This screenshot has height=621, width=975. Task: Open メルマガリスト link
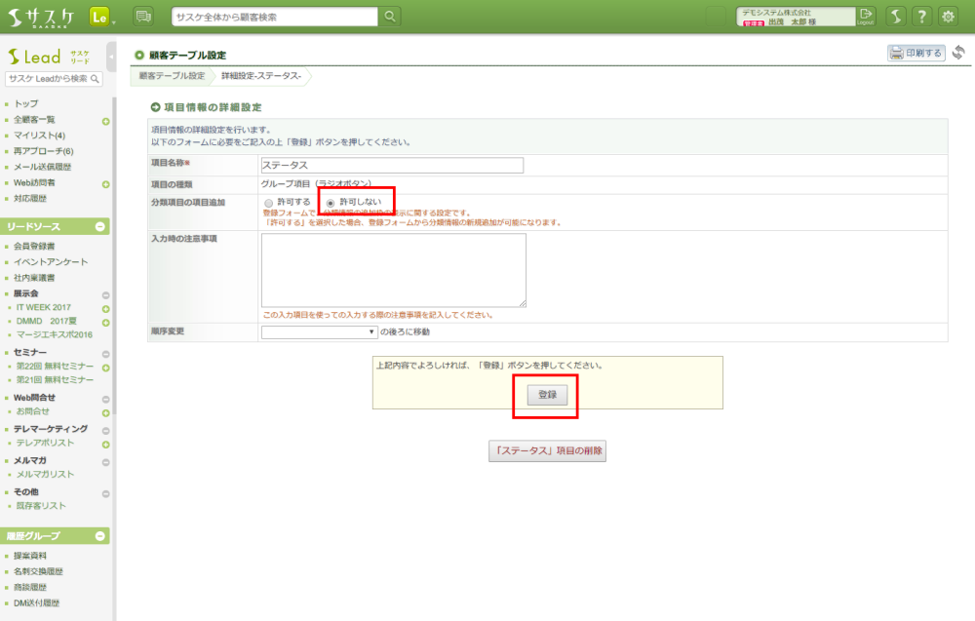click(x=45, y=475)
